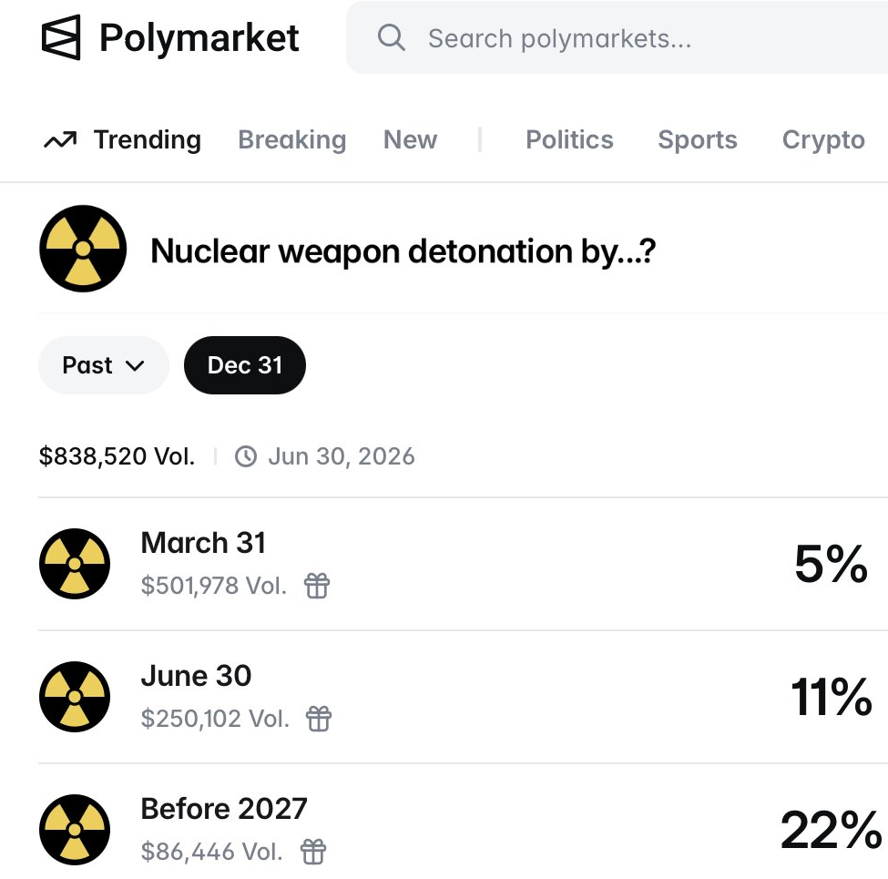Open the Crypto category tab
The height and width of the screenshot is (879, 888).
[x=823, y=140]
